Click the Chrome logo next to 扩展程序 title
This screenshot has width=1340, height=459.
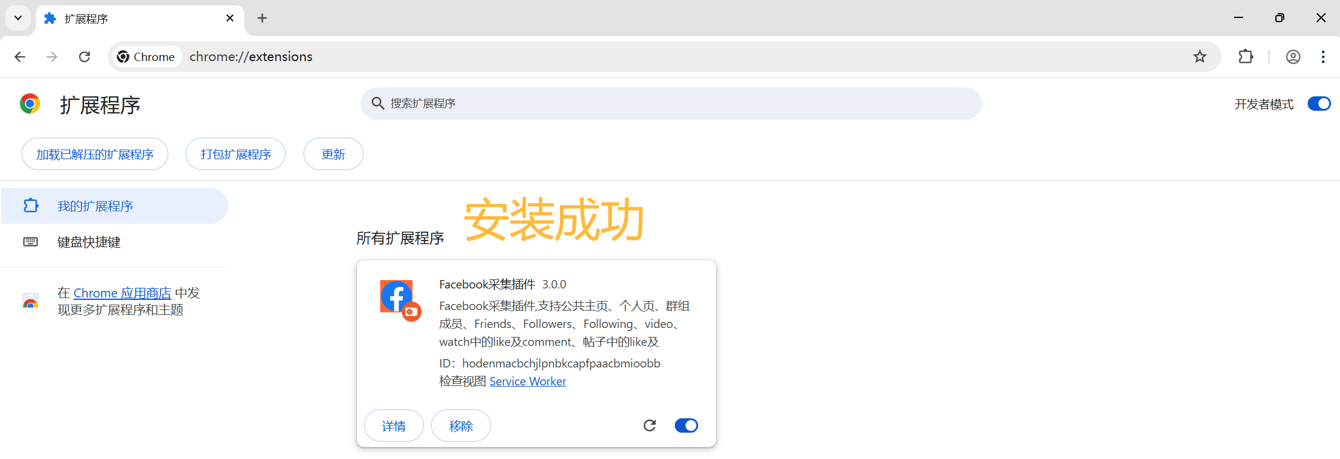pos(30,104)
